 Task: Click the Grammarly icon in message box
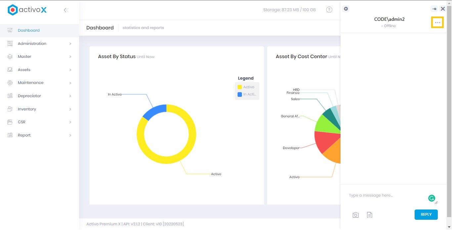[431, 198]
